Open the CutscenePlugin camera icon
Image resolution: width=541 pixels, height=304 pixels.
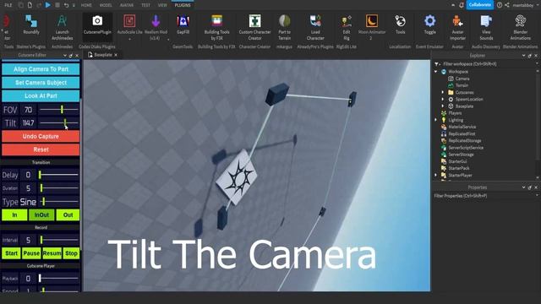click(97, 24)
